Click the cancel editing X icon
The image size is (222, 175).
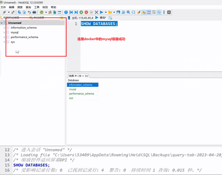point(96,12)
